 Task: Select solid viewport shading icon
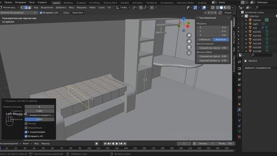(221, 8)
